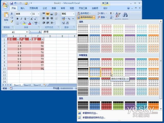Open number format dropdown 常规
Viewport: 164px width, 123px height.
click(x=74, y=14)
